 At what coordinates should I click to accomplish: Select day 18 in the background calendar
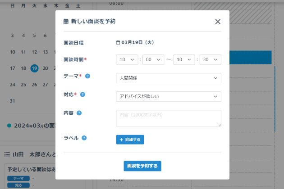tap(23, 68)
